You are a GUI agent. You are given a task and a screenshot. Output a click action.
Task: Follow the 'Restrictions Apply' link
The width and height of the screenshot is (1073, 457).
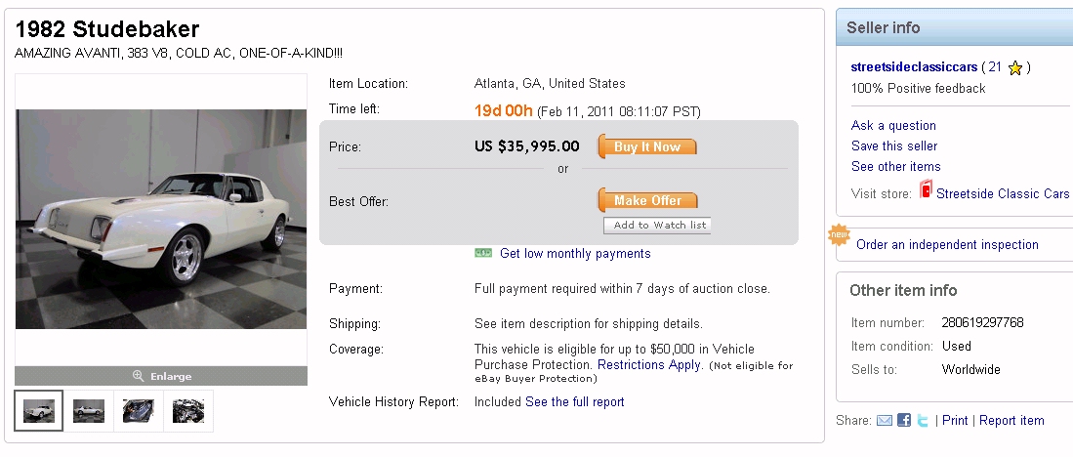(649, 364)
